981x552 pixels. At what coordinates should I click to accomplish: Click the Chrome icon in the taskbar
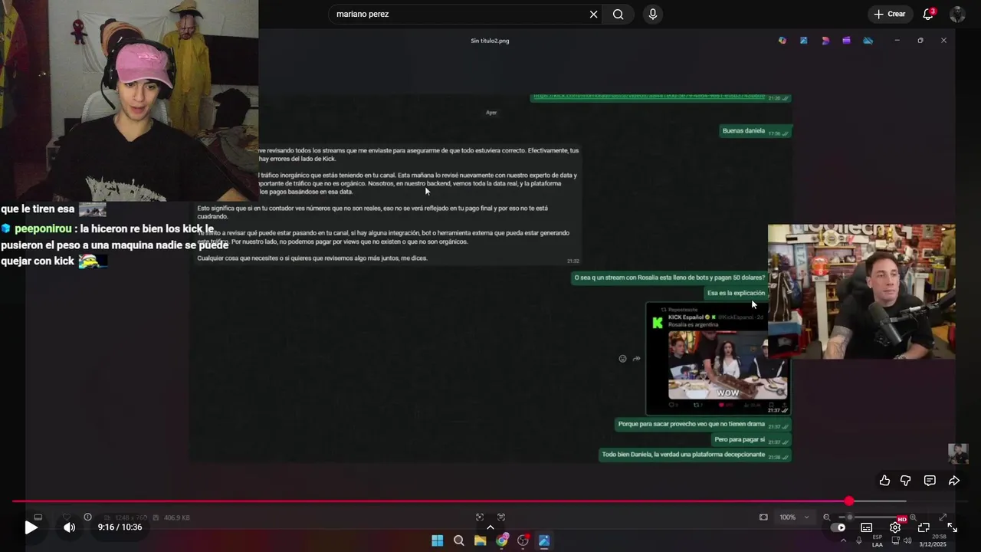(501, 540)
